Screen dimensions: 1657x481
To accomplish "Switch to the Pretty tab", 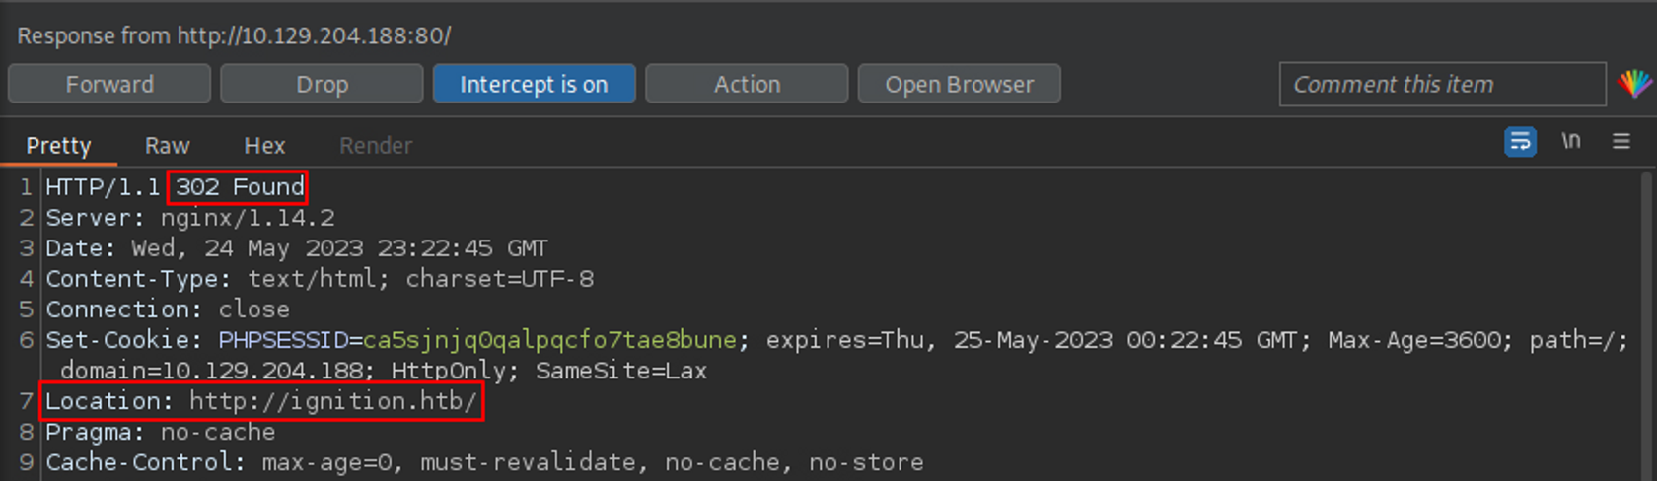I will coord(58,145).
